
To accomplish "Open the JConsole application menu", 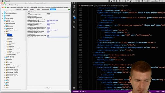I will [7, 1].
